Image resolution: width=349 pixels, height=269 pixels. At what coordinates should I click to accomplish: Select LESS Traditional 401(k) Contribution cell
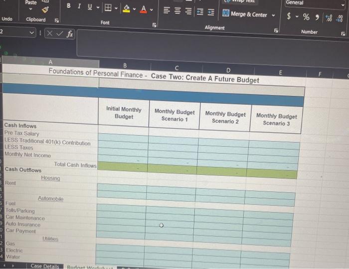point(47,141)
